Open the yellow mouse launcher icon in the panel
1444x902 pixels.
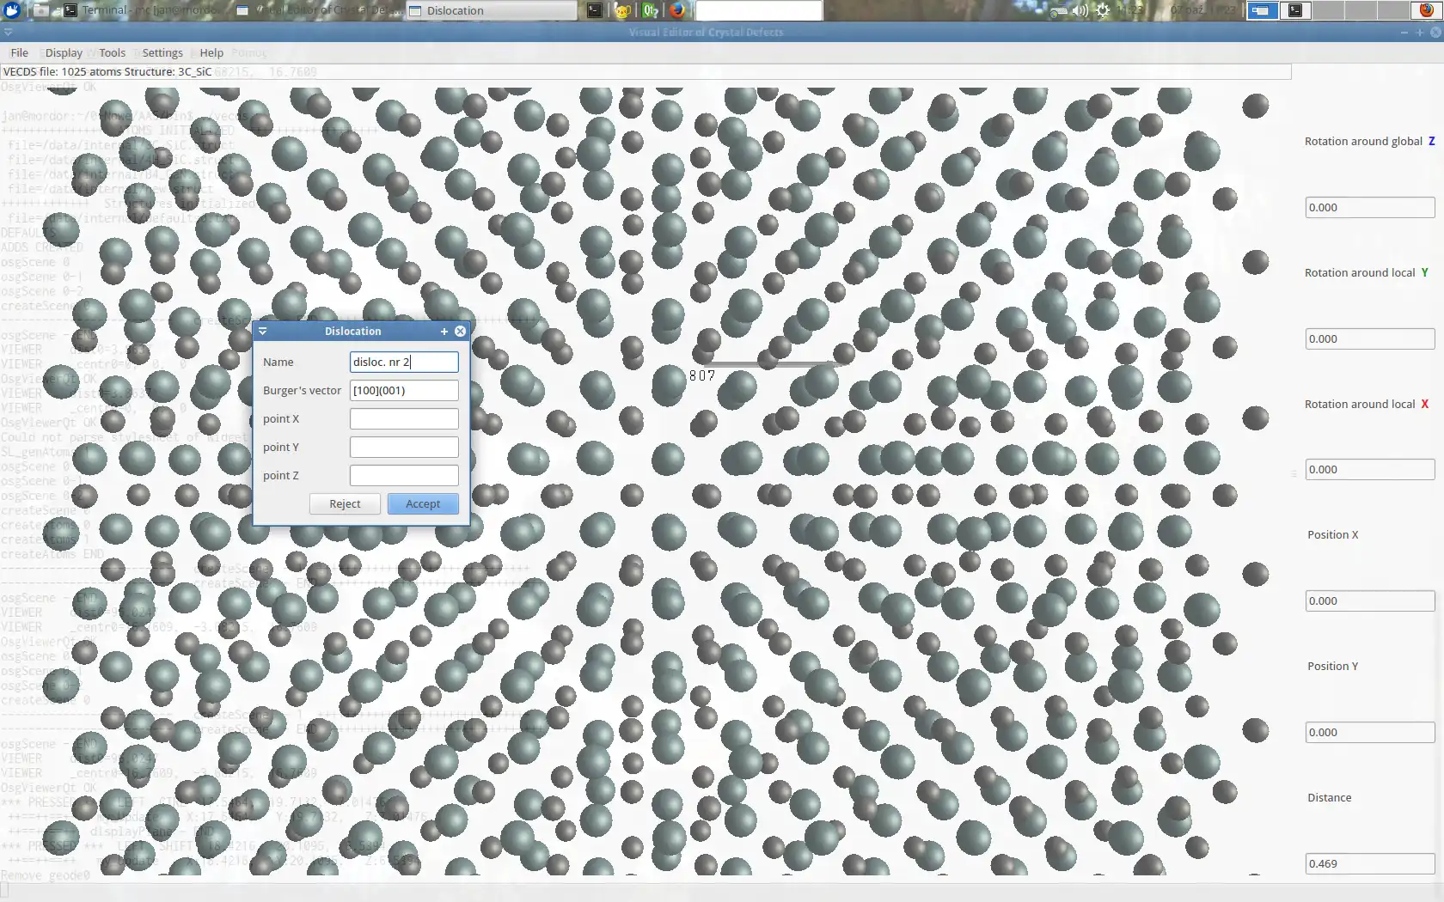click(x=622, y=10)
